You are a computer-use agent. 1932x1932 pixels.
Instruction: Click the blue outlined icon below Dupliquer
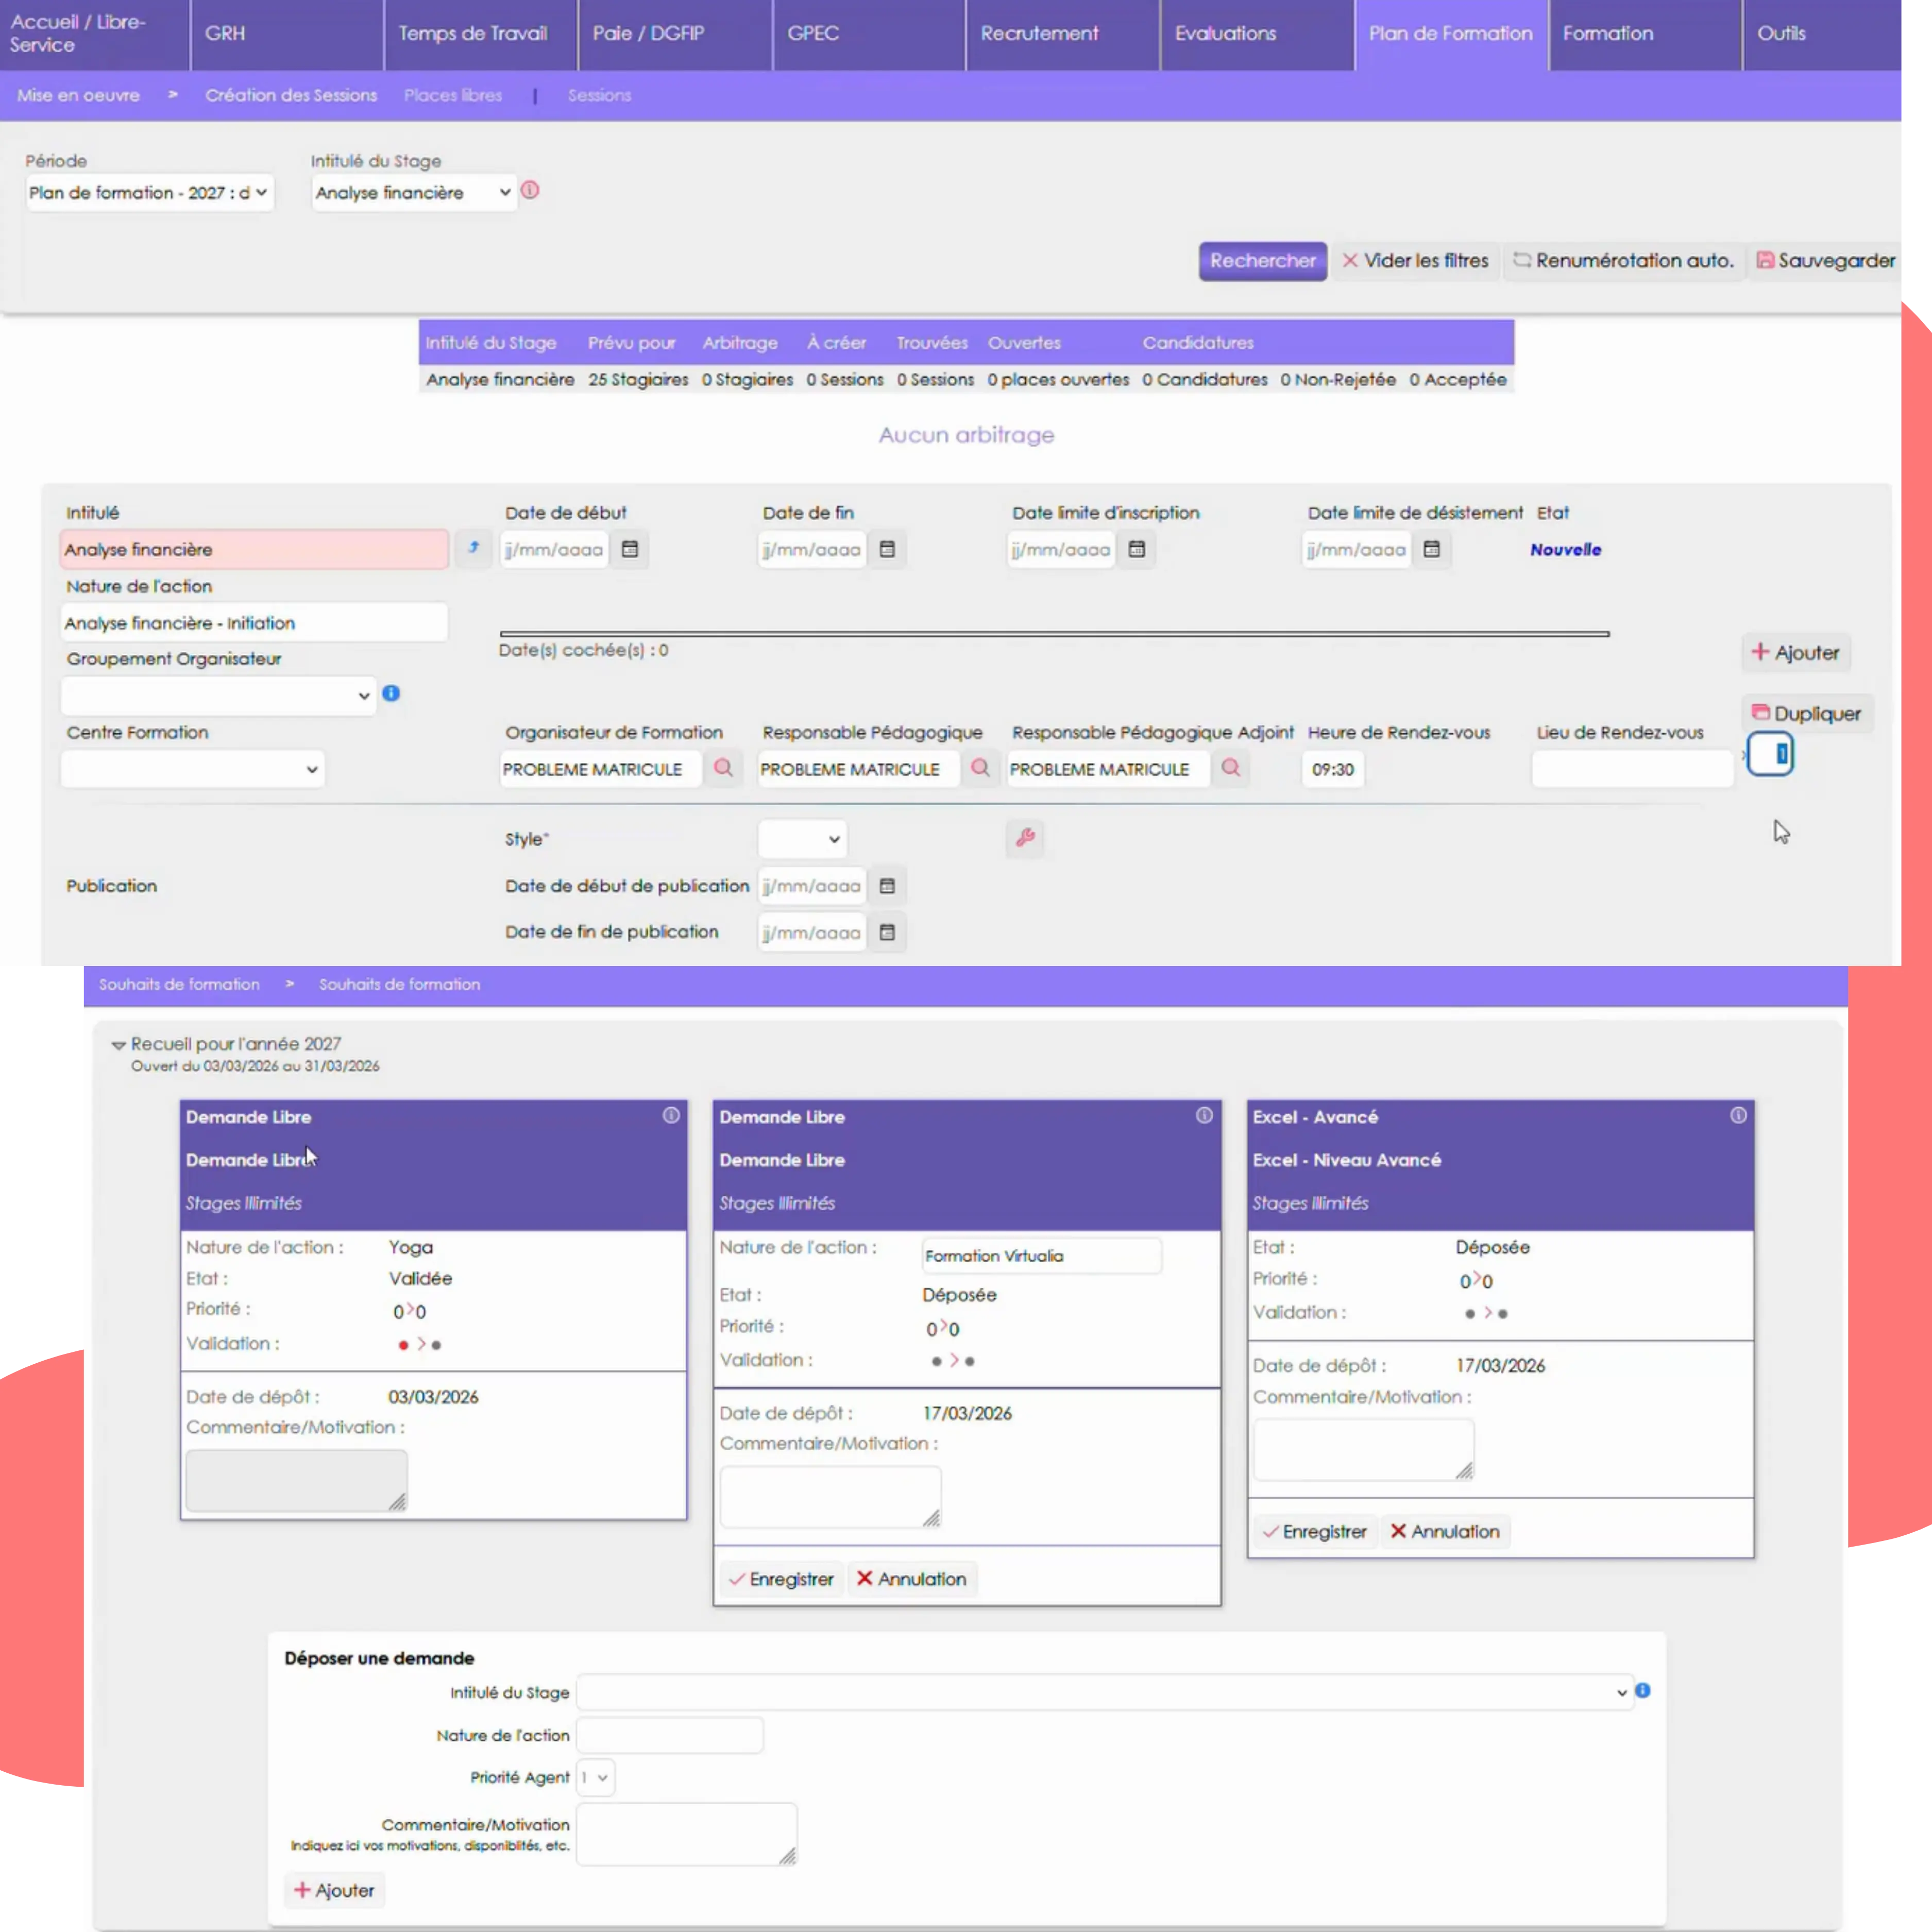point(1770,754)
